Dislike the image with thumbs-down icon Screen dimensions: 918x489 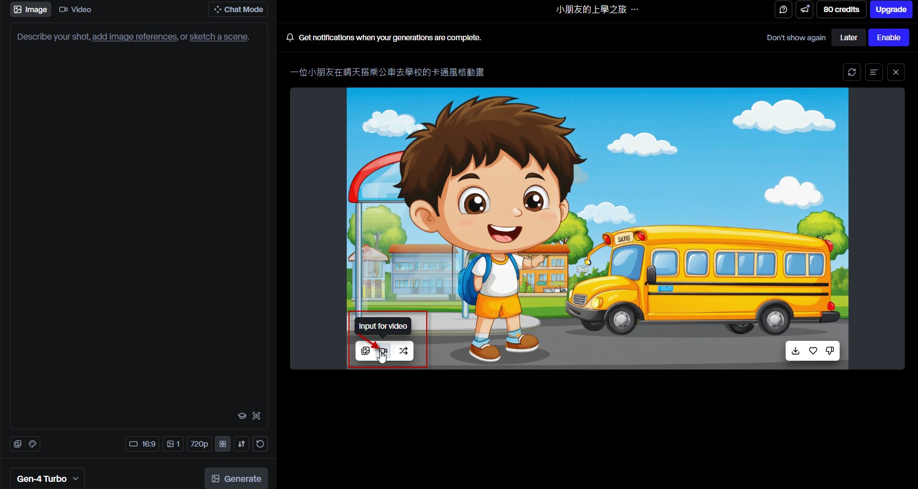[830, 351]
